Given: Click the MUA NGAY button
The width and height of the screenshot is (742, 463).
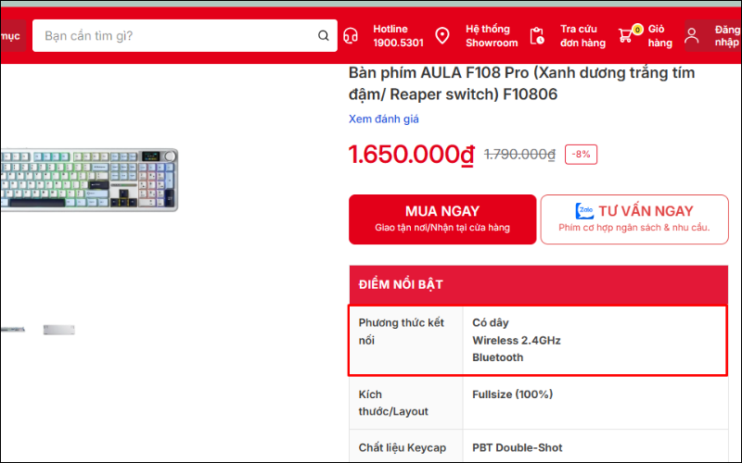Looking at the screenshot, I should pos(442,219).
